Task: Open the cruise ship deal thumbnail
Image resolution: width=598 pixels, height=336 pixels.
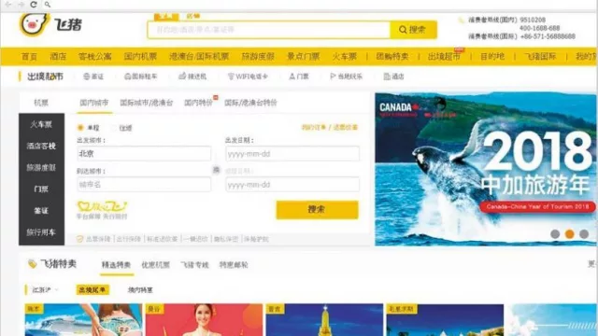Action: pos(83,319)
